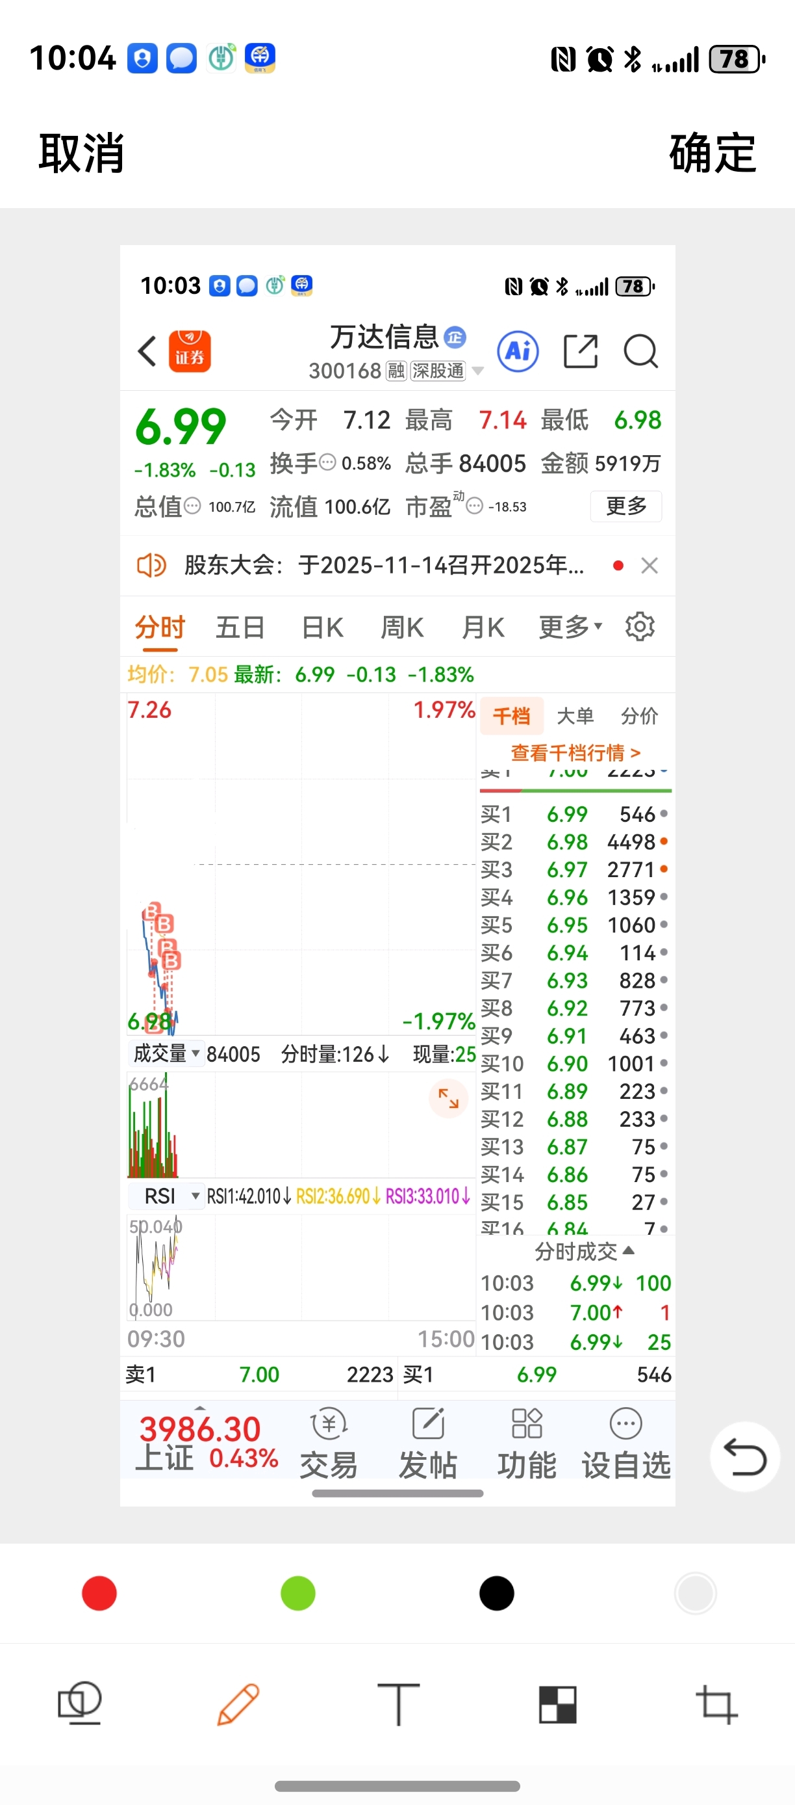Tap the 买1 6.99 546 order row

coord(575,814)
